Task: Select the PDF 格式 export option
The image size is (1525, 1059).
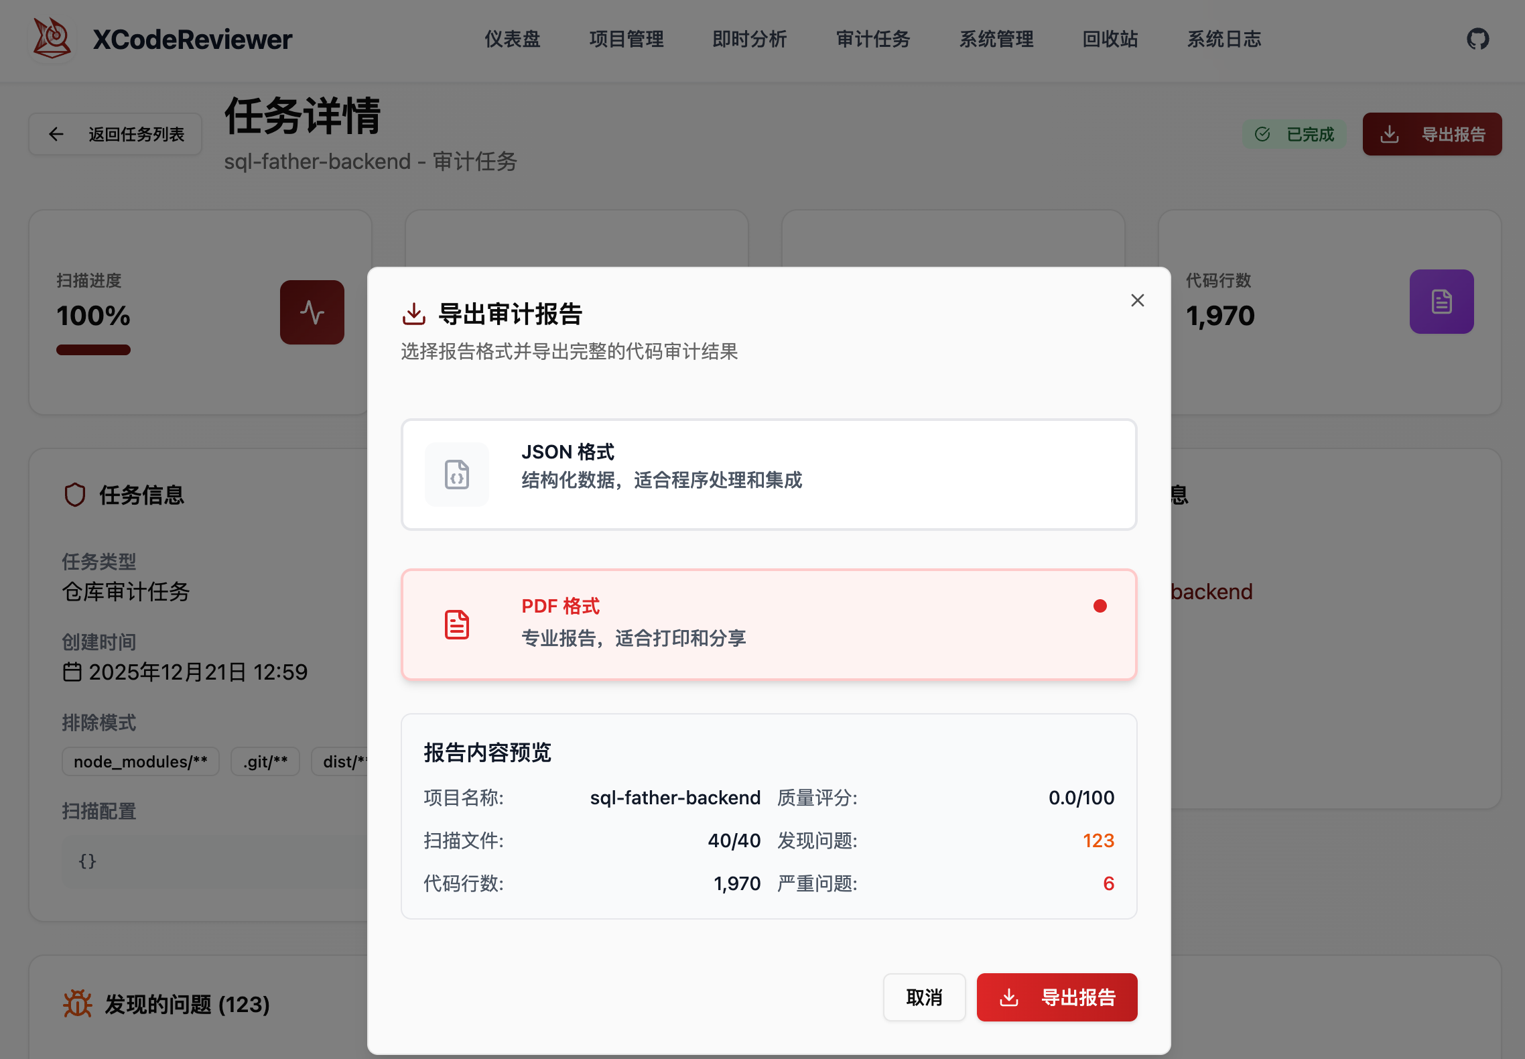Action: [x=769, y=624]
